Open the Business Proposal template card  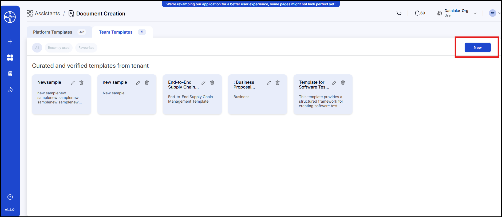click(258, 94)
